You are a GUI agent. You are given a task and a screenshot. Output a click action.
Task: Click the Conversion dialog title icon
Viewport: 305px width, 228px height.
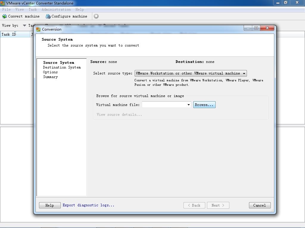(38, 29)
